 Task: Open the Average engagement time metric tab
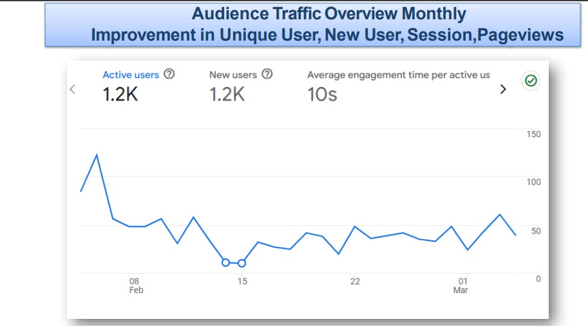tap(398, 75)
